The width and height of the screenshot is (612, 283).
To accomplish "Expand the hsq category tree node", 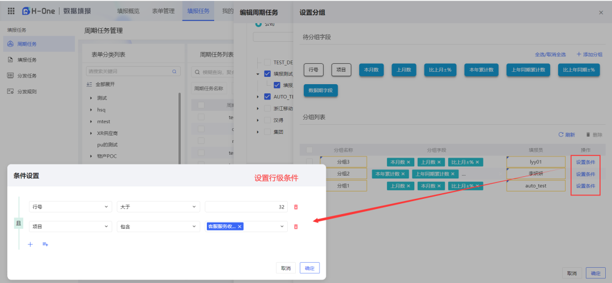I will point(91,110).
